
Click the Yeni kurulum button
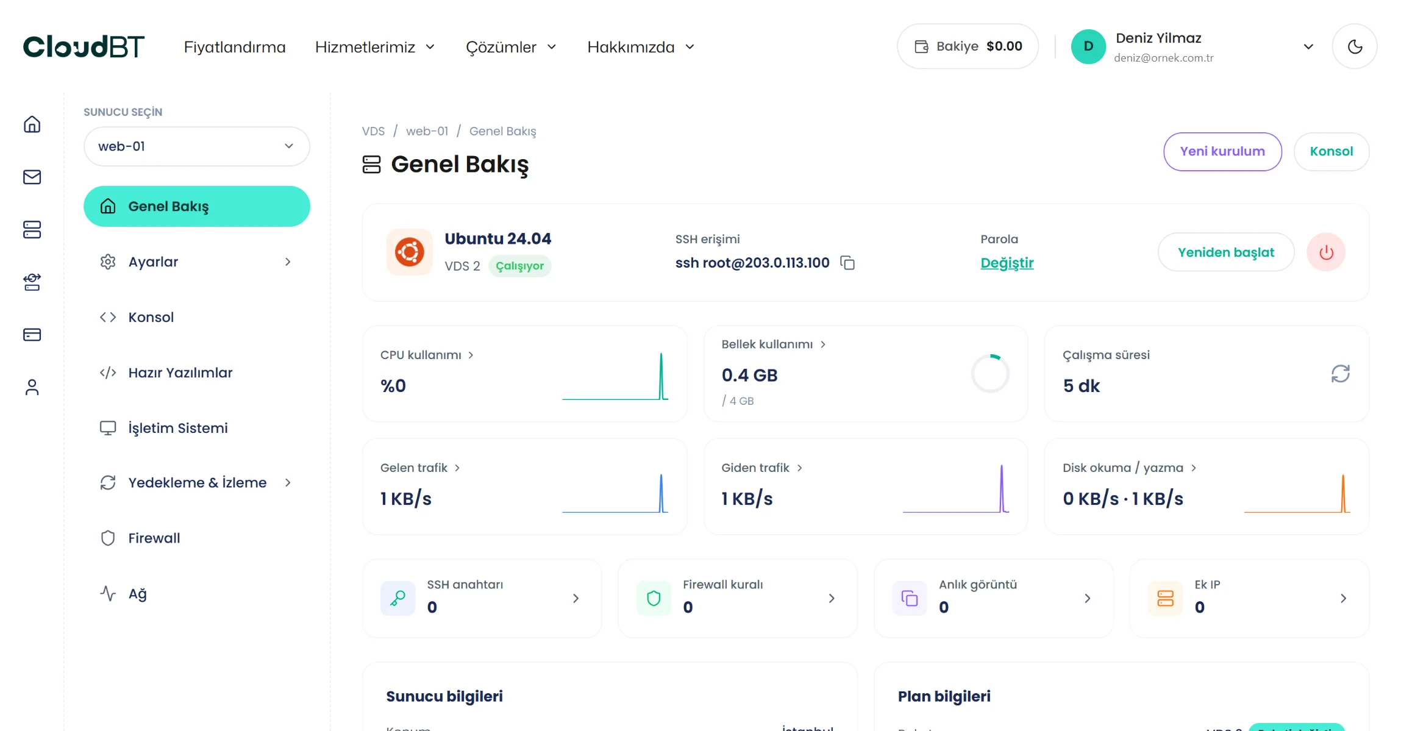pyautogui.click(x=1222, y=152)
